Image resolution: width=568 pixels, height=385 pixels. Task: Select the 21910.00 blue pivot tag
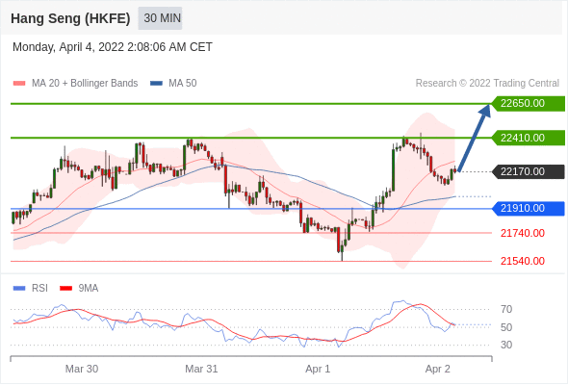[x=529, y=209]
